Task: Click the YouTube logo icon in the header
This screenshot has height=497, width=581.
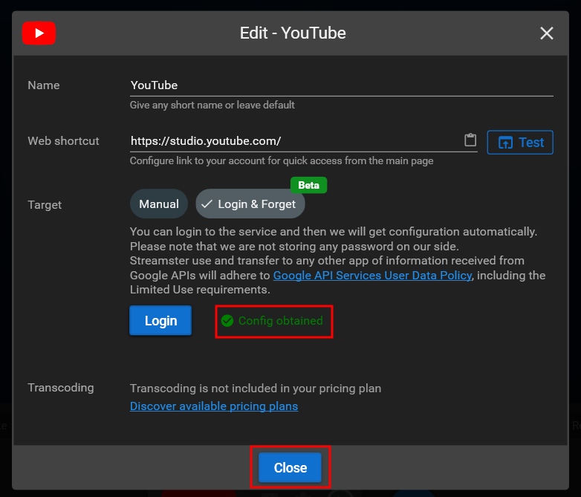Action: pyautogui.click(x=39, y=33)
